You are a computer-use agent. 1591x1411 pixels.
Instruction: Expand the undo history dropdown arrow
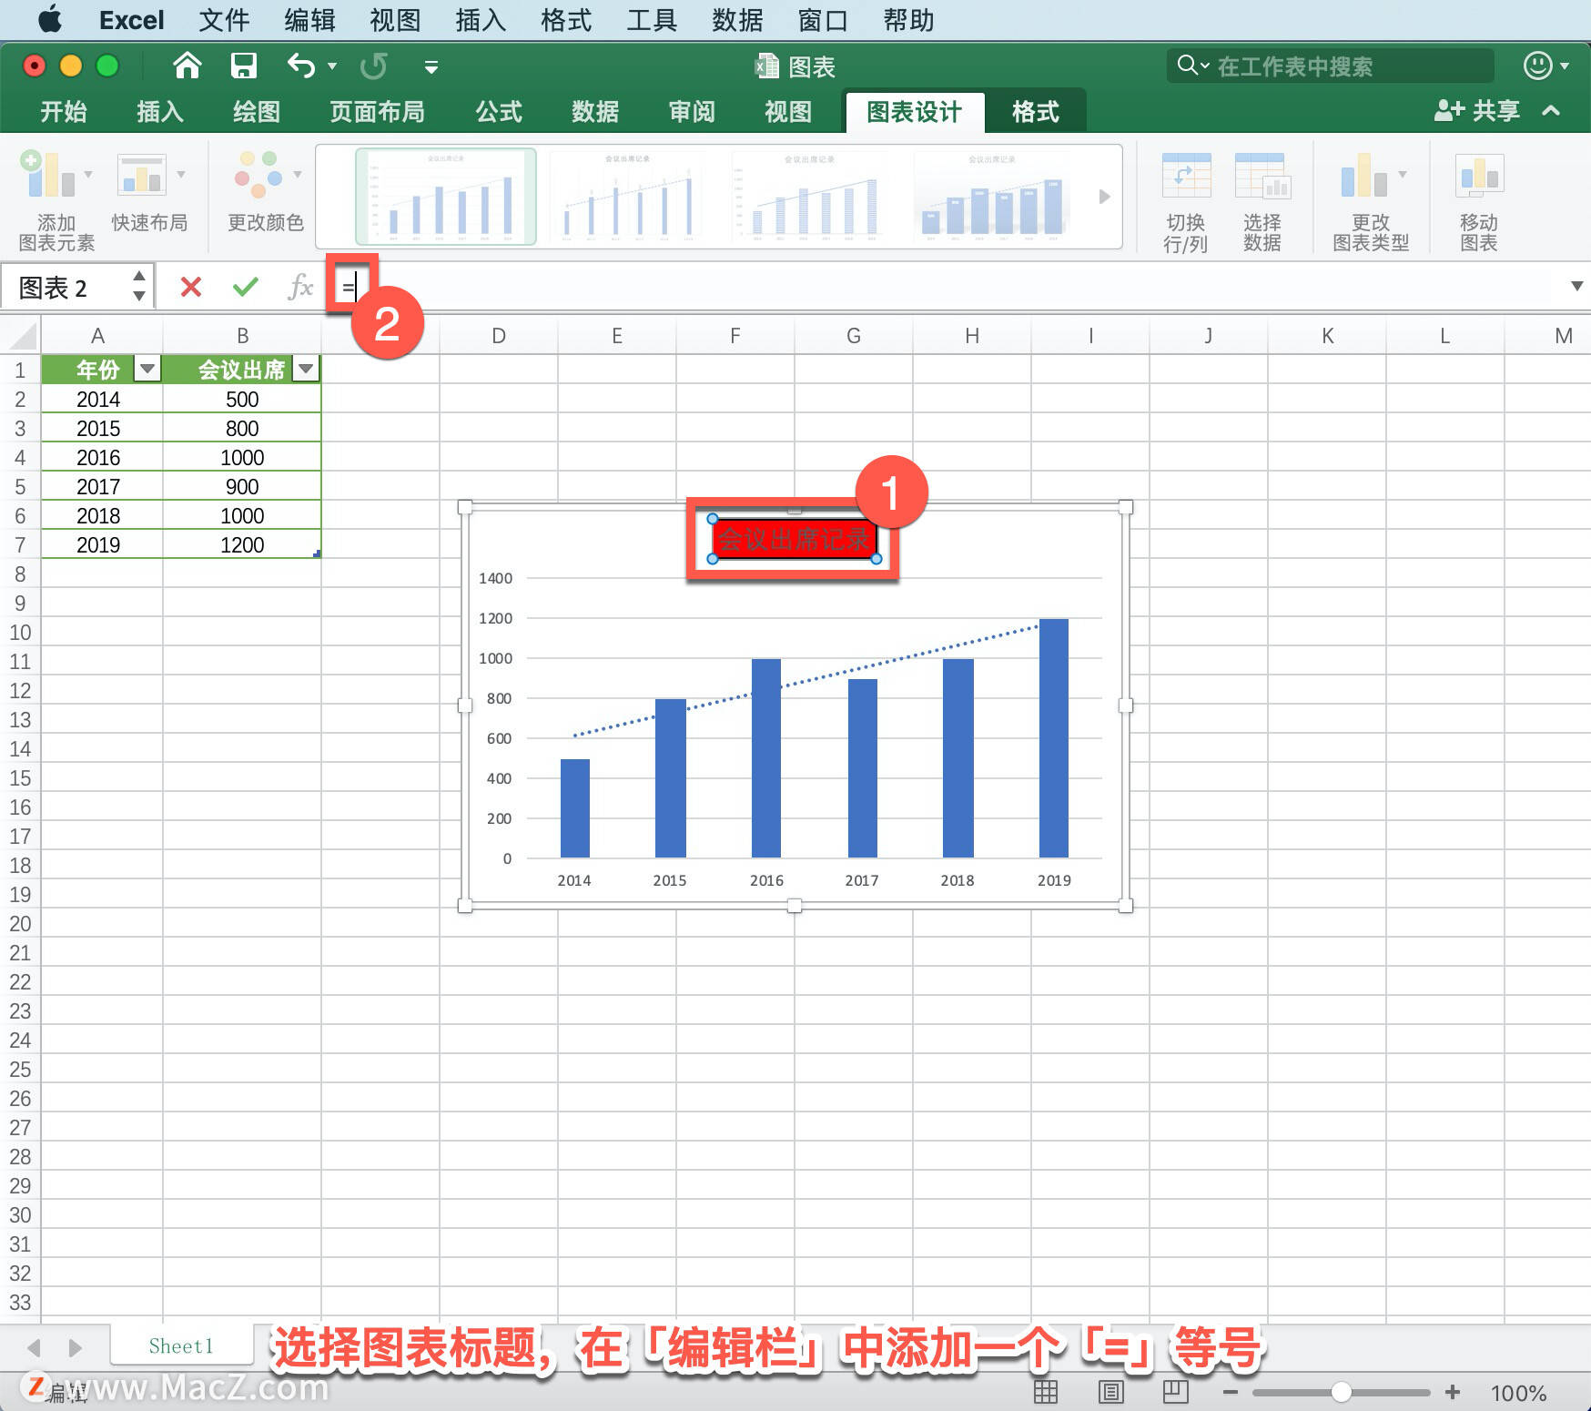tap(331, 66)
